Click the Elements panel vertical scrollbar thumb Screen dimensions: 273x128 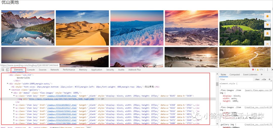[217, 84]
